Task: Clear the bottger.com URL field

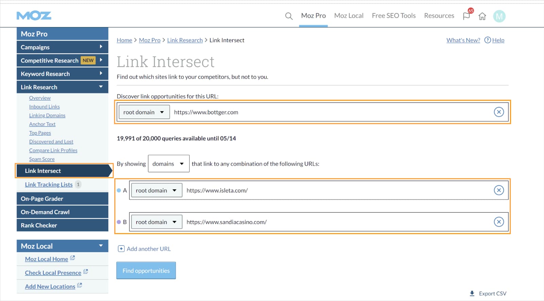Action: [x=498, y=112]
